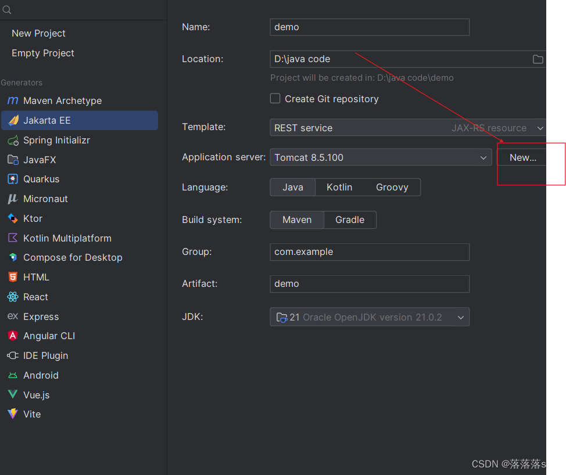
Task: Click the Angular CLI logo icon
Action: tap(13, 336)
